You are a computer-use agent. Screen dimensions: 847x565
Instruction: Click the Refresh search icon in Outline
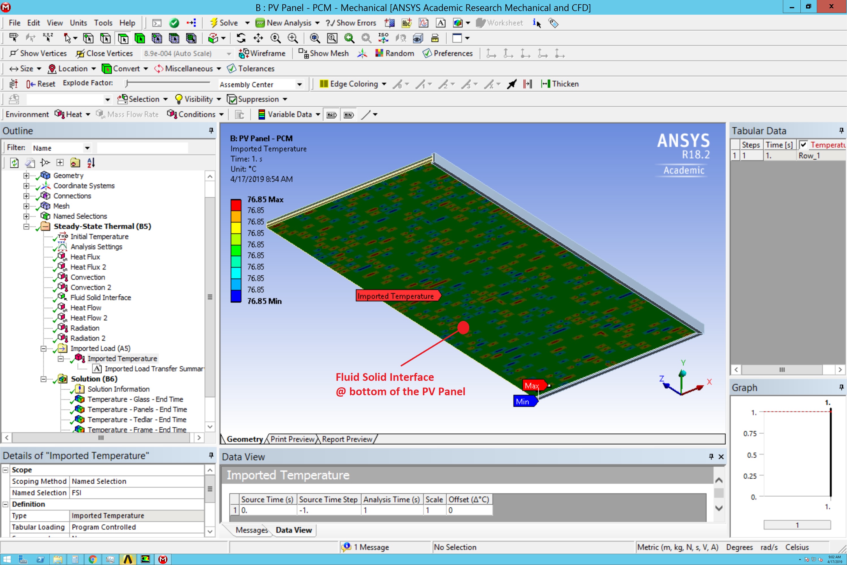click(x=14, y=162)
